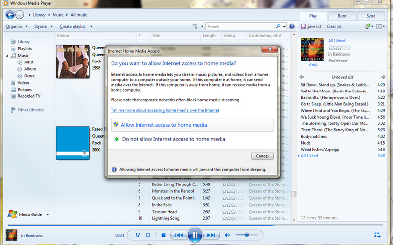Open the arrow after Music in breadcrumb
Image resolution: width=393 pixels, height=245 pixels.
tap(67, 15)
